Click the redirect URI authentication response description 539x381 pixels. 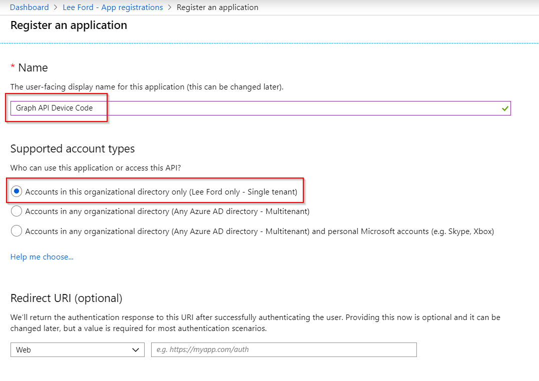pos(255,322)
